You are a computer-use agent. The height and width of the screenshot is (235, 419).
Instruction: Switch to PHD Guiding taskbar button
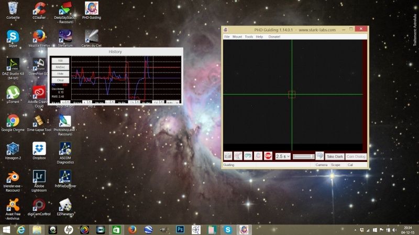244,230
